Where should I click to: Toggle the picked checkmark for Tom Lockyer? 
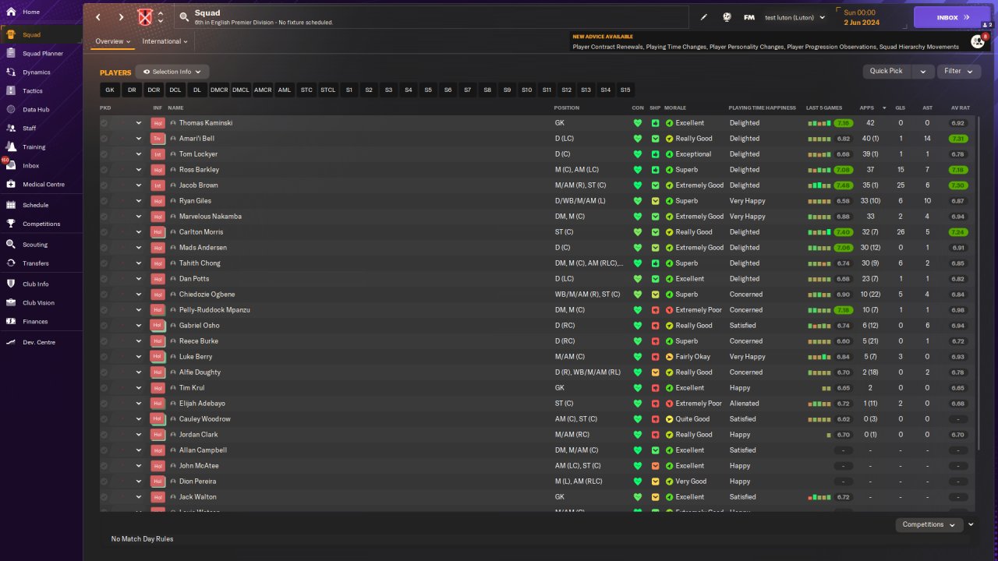(x=104, y=154)
